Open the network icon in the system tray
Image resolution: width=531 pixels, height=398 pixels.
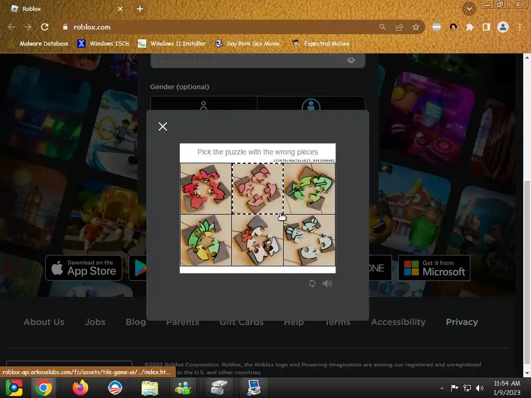[x=467, y=388]
